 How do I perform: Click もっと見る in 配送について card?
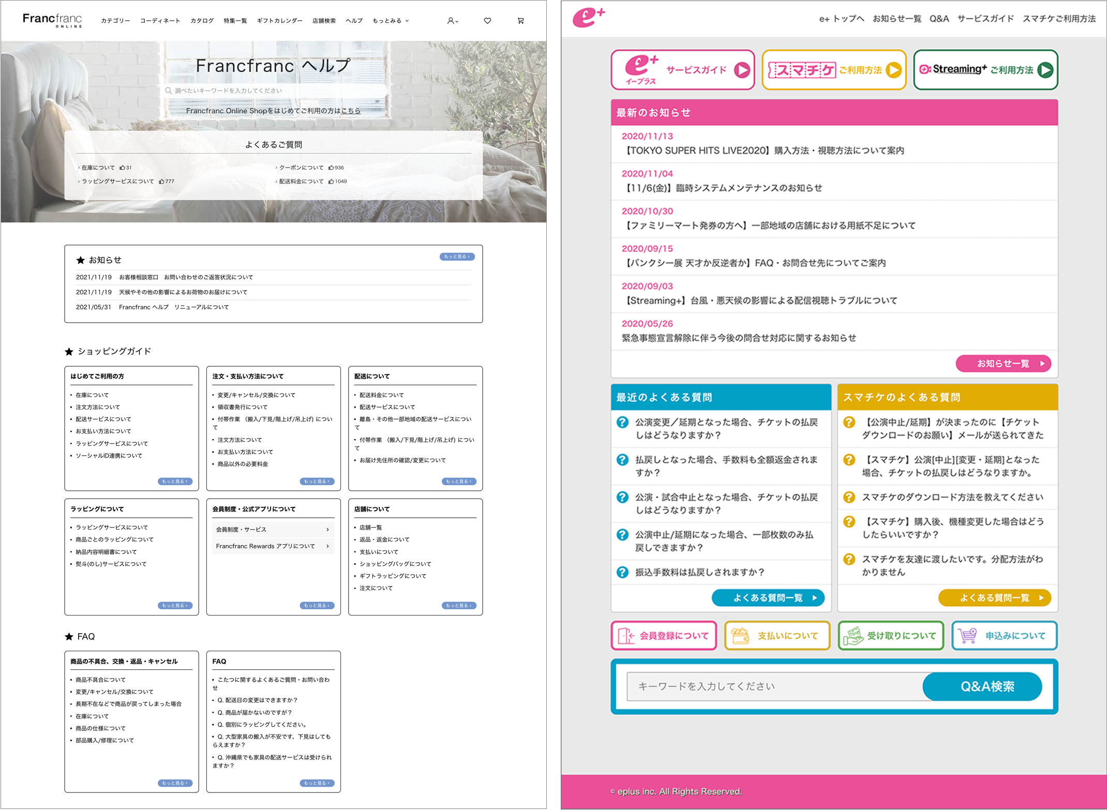459,482
